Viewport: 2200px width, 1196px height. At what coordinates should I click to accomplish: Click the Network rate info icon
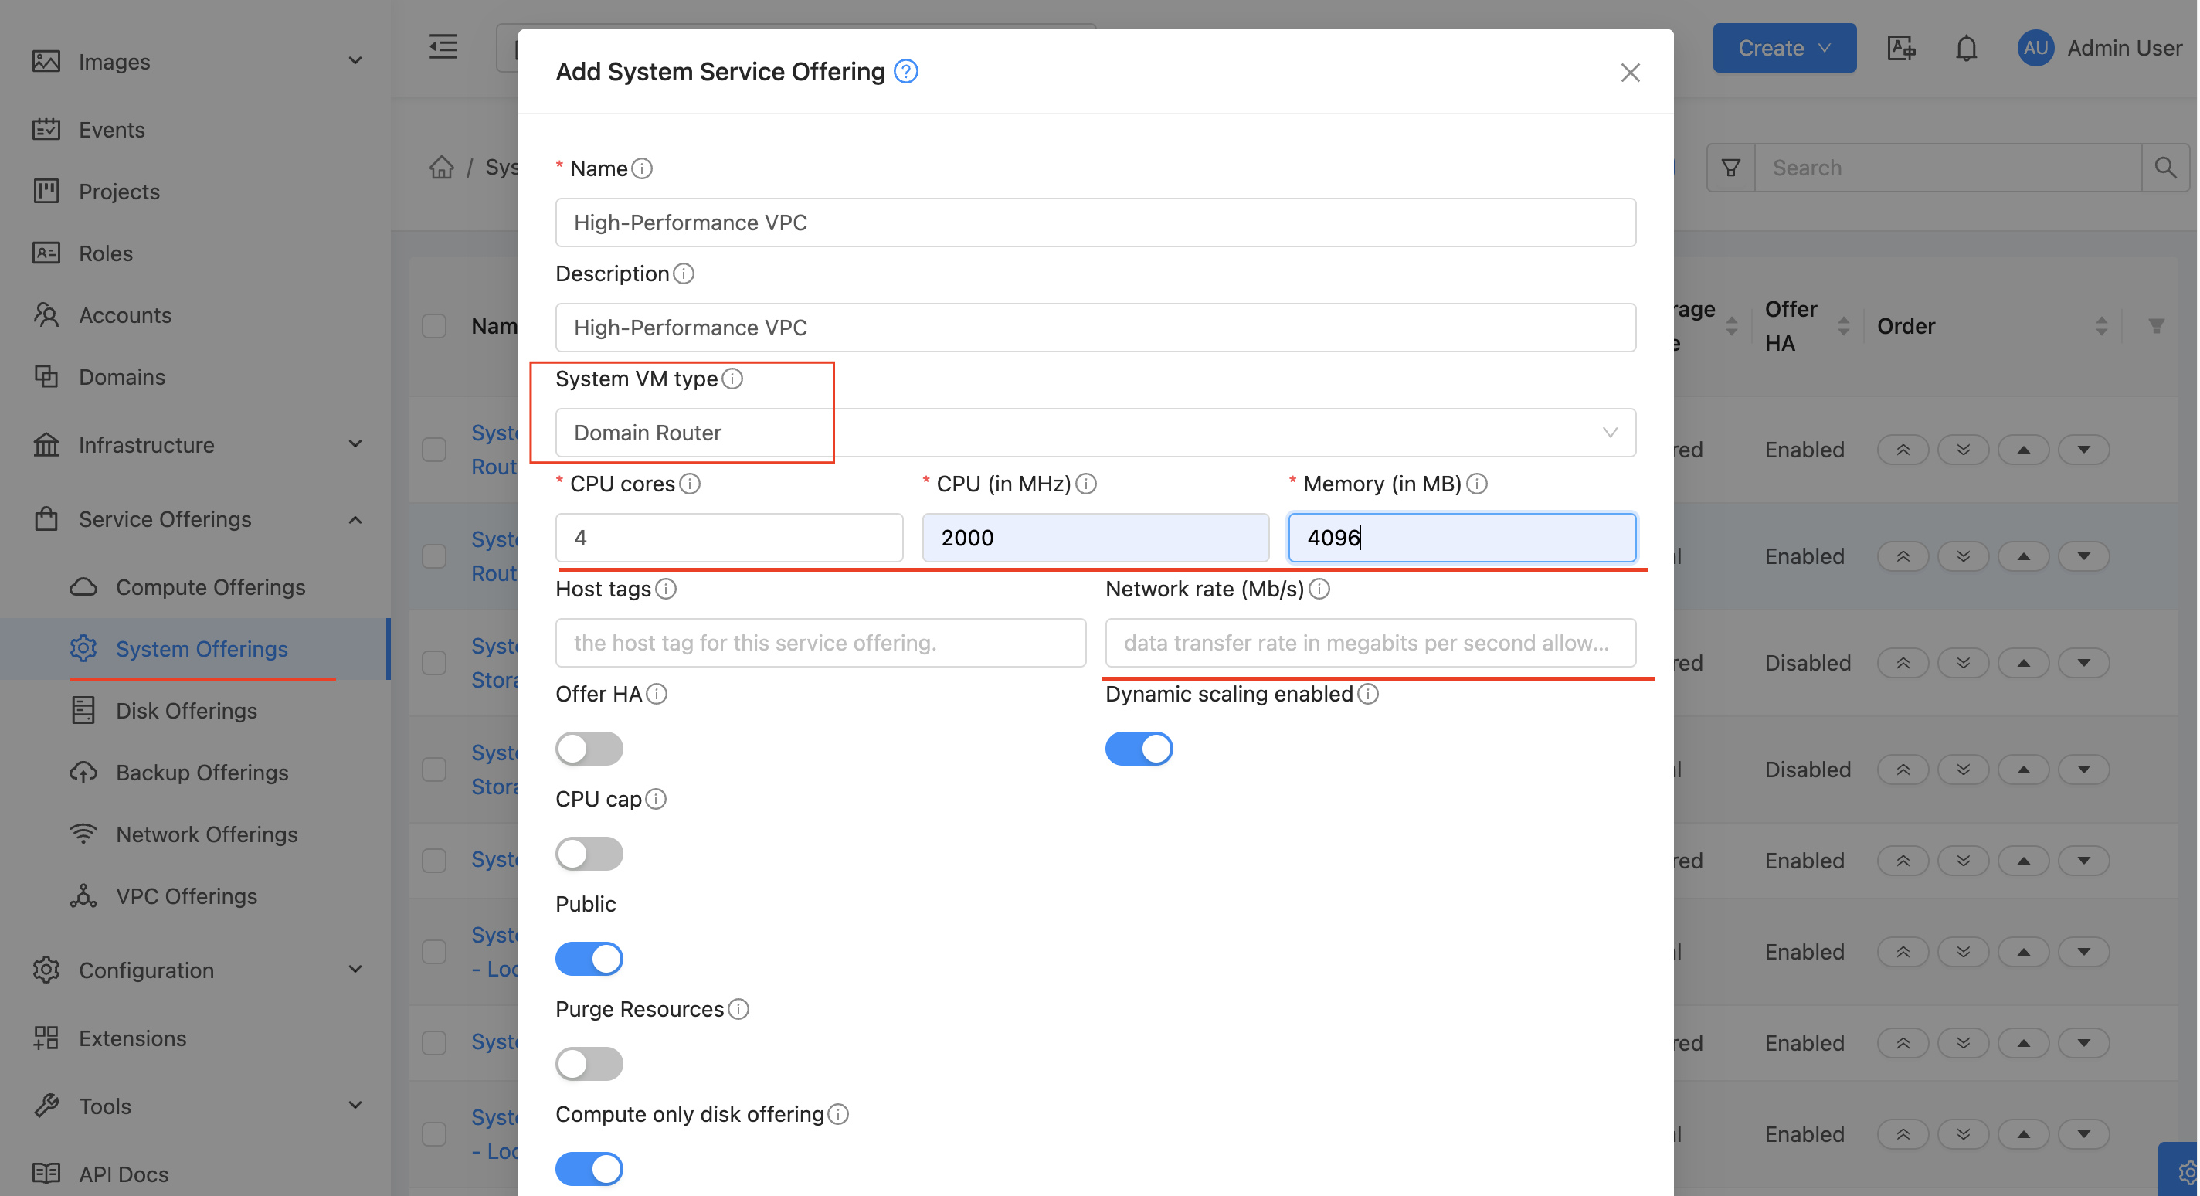(x=1319, y=589)
